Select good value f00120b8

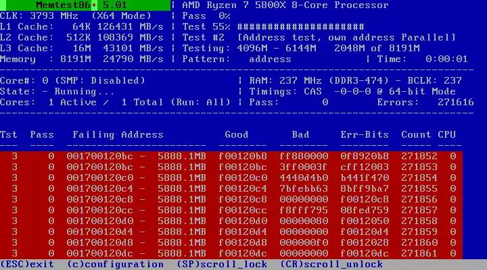(x=243, y=156)
